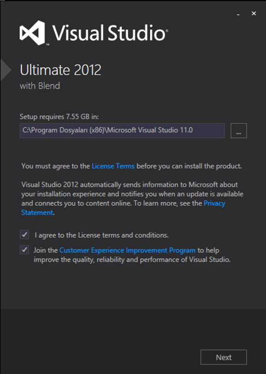The height and width of the screenshot is (374, 266).
Task: Click 'I agree to the License terms' label text
Action: click(102, 235)
